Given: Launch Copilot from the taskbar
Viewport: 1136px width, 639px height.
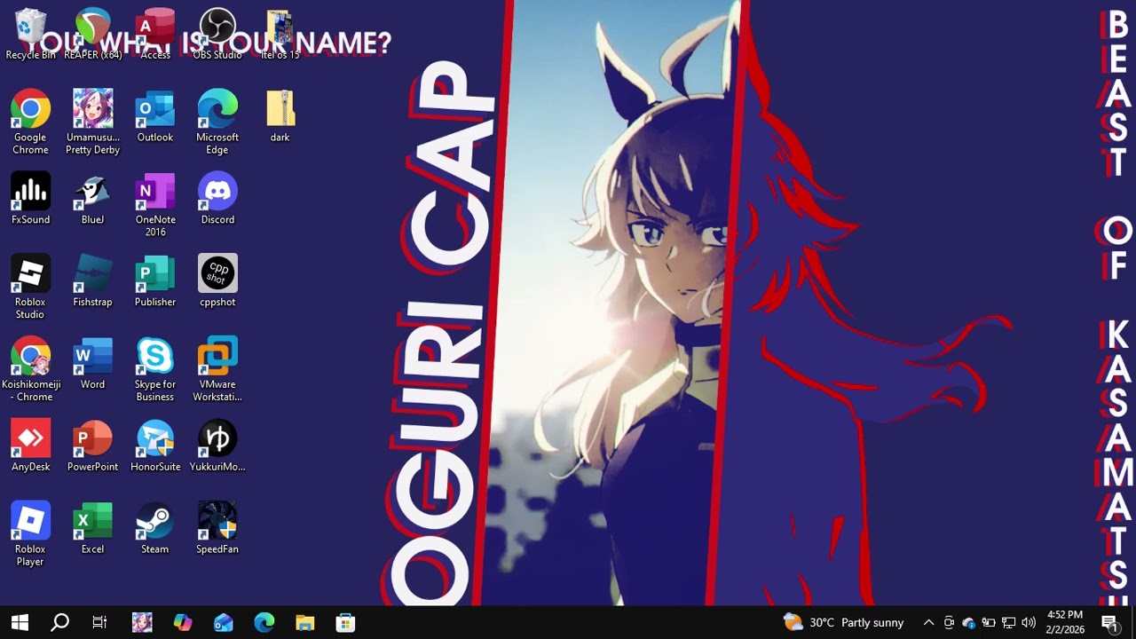Looking at the screenshot, I should (x=183, y=622).
